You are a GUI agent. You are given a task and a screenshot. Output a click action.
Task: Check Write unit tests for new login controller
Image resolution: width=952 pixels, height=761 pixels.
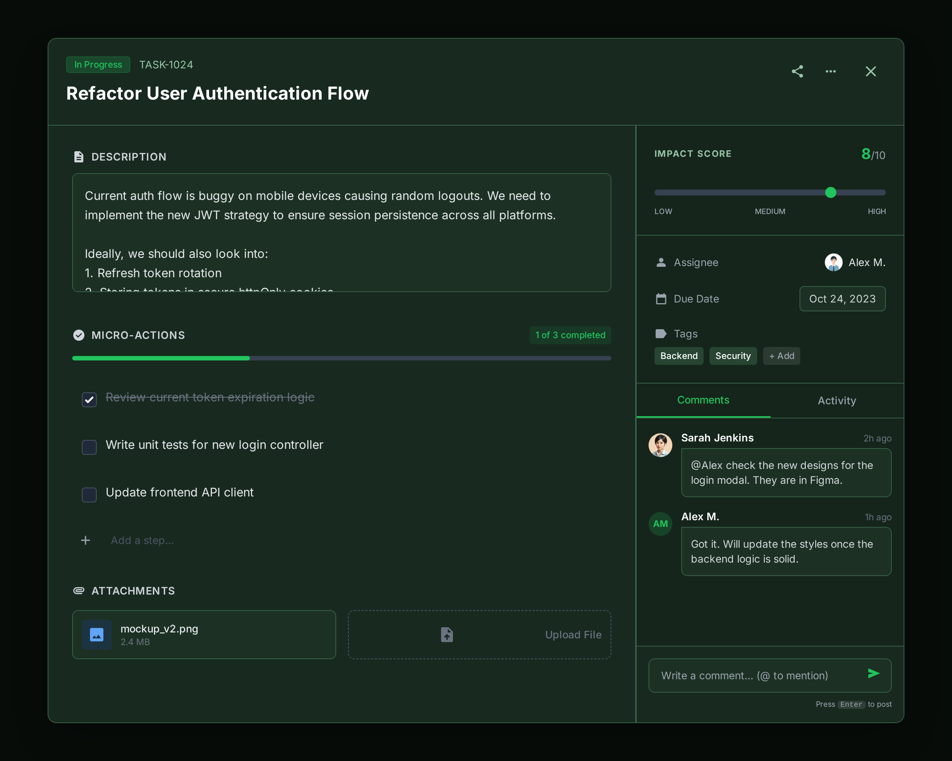(x=89, y=447)
